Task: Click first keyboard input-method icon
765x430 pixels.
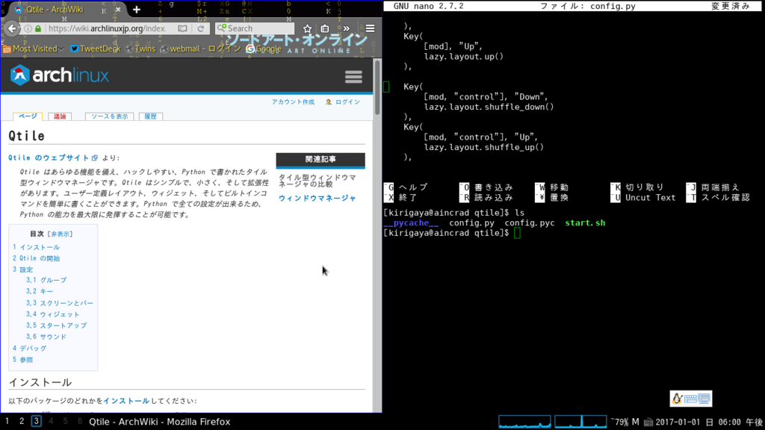Action: (690, 399)
